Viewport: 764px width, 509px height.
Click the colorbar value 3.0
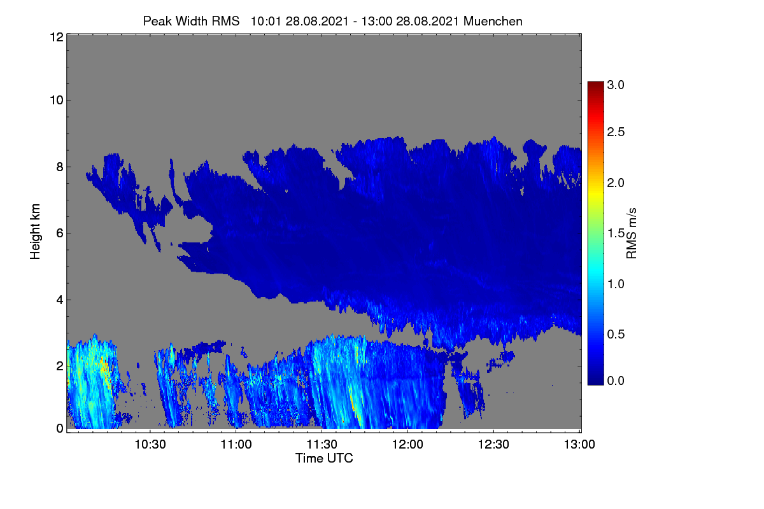coord(616,85)
